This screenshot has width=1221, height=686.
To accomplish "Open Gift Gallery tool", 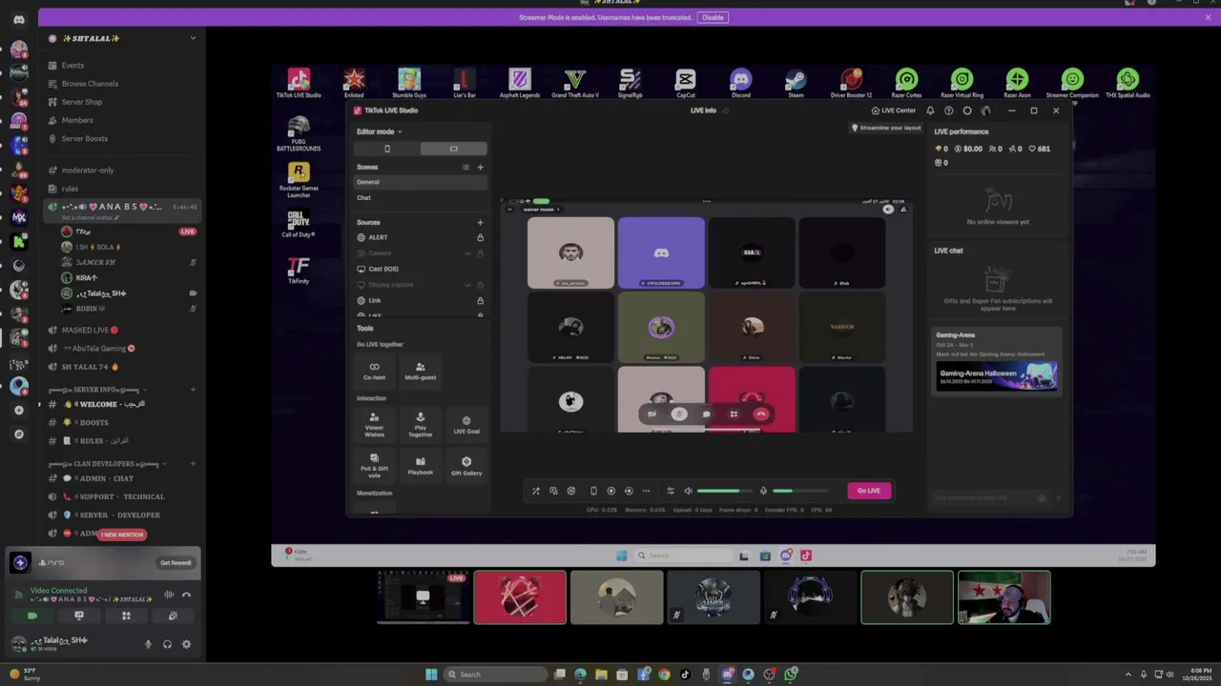I will click(x=466, y=466).
